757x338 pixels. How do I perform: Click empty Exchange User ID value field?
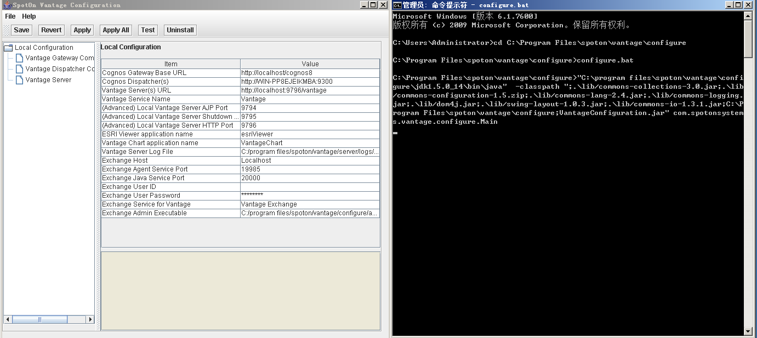coord(310,187)
